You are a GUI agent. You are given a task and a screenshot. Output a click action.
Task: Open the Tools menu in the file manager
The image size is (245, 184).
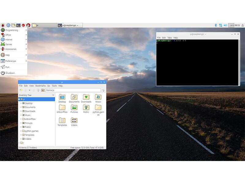tap(54, 86)
